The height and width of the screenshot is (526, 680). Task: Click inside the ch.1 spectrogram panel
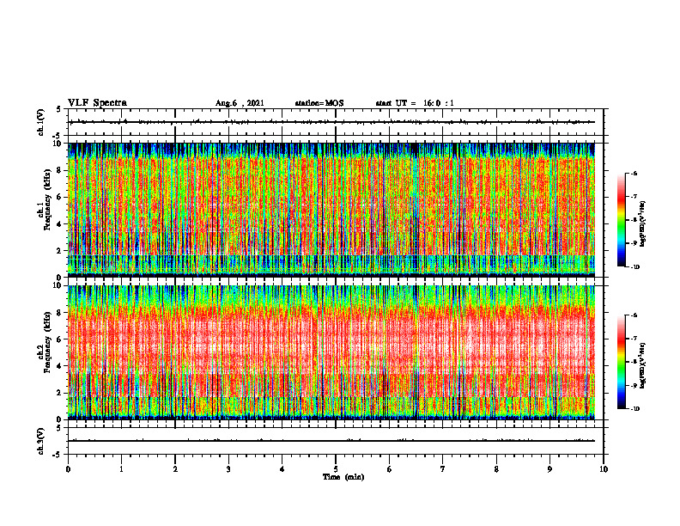331,210
